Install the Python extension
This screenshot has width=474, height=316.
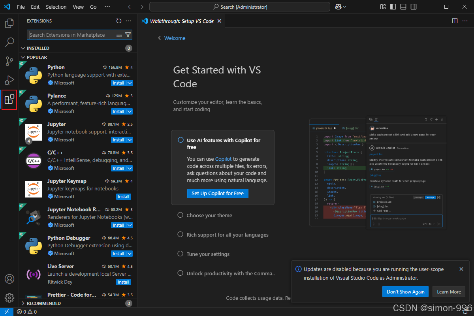click(118, 83)
